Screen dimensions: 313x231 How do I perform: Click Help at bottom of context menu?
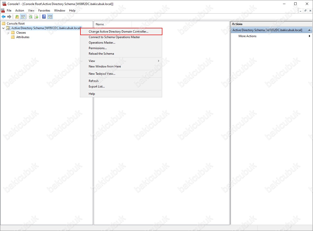tap(121, 94)
